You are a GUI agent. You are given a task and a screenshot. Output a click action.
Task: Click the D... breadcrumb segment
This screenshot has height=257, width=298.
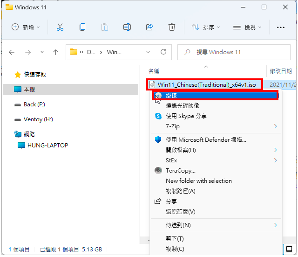click(91, 52)
